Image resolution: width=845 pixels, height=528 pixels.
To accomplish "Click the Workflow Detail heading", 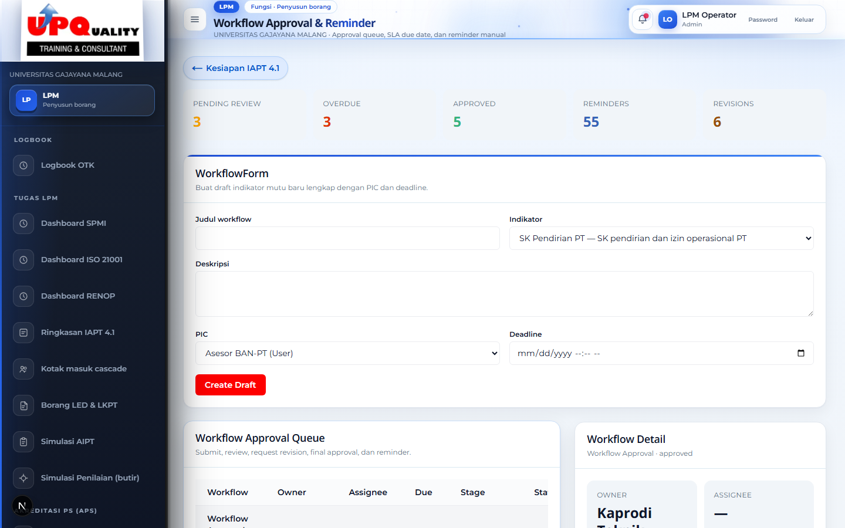I will 626,439.
